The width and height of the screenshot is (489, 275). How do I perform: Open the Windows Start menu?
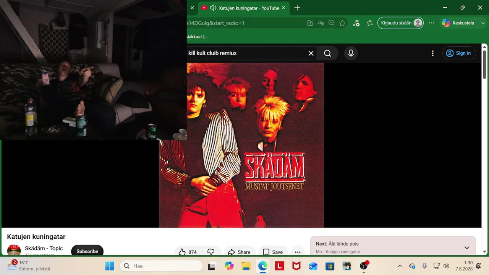click(x=110, y=266)
